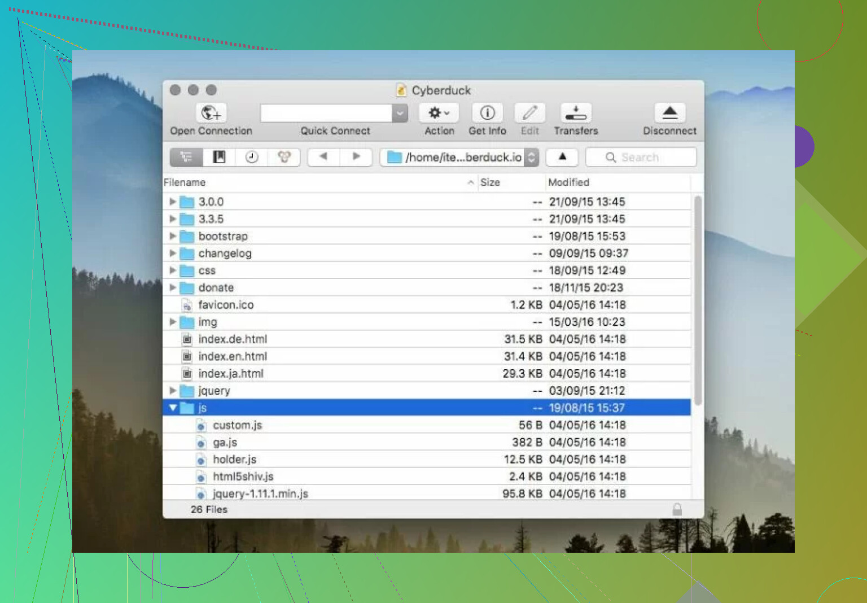Click the Disconnect eject icon

[x=669, y=113]
